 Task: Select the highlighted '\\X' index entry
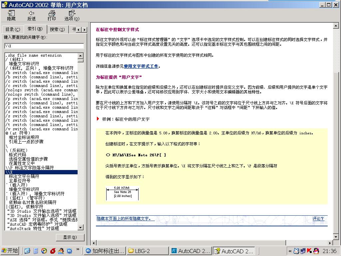pos(41,172)
